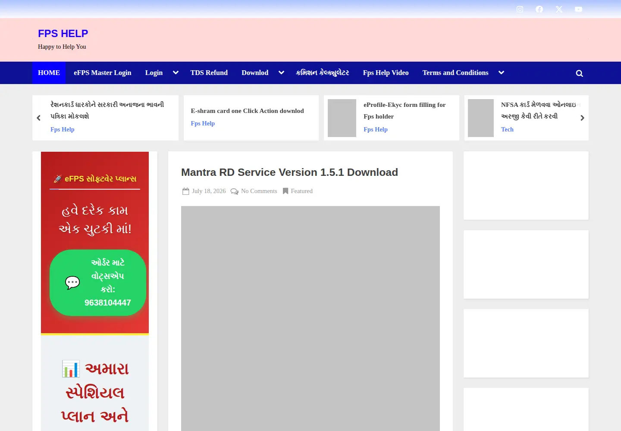Image resolution: width=621 pixels, height=431 pixels.
Task: Select the HOME menu item
Action: point(49,73)
